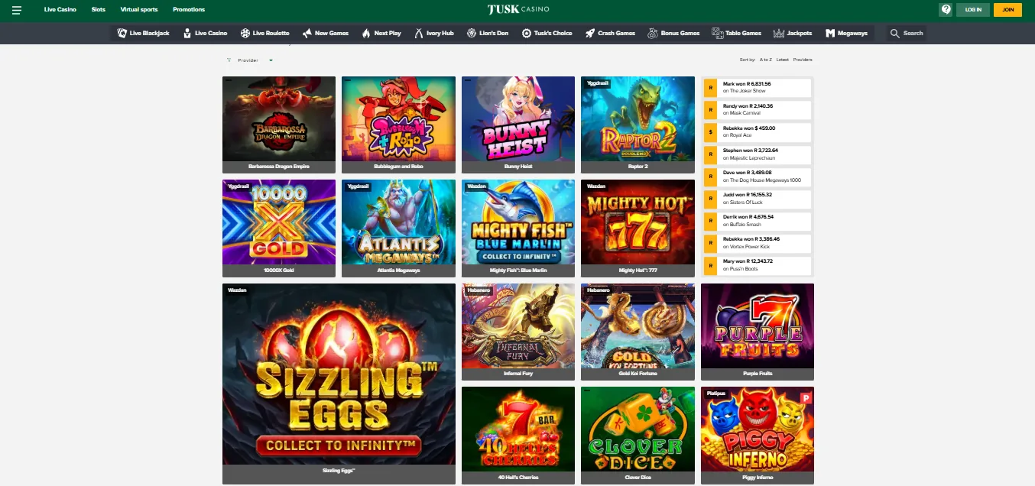Click the help question mark icon
This screenshot has width=1035, height=486.
946,10
